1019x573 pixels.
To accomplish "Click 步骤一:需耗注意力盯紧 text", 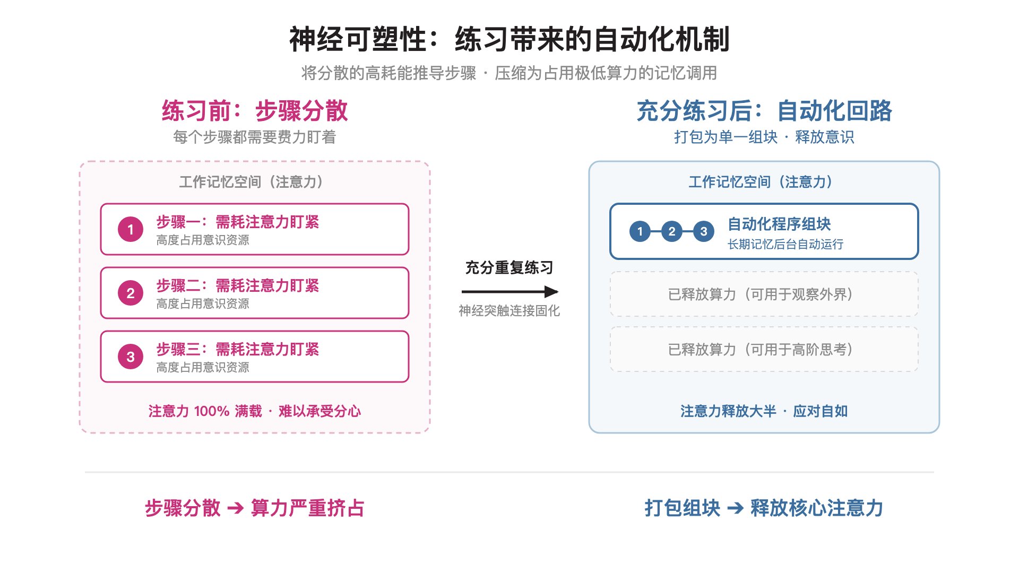I will click(238, 222).
